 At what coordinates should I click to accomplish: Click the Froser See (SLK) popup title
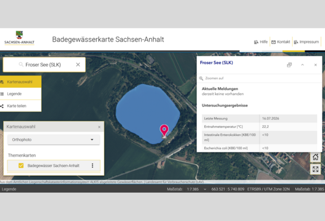pyautogui.click(x=217, y=63)
